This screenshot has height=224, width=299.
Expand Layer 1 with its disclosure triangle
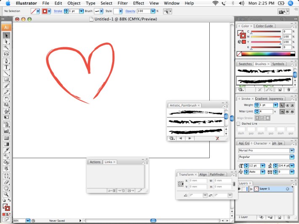[x=252, y=189]
